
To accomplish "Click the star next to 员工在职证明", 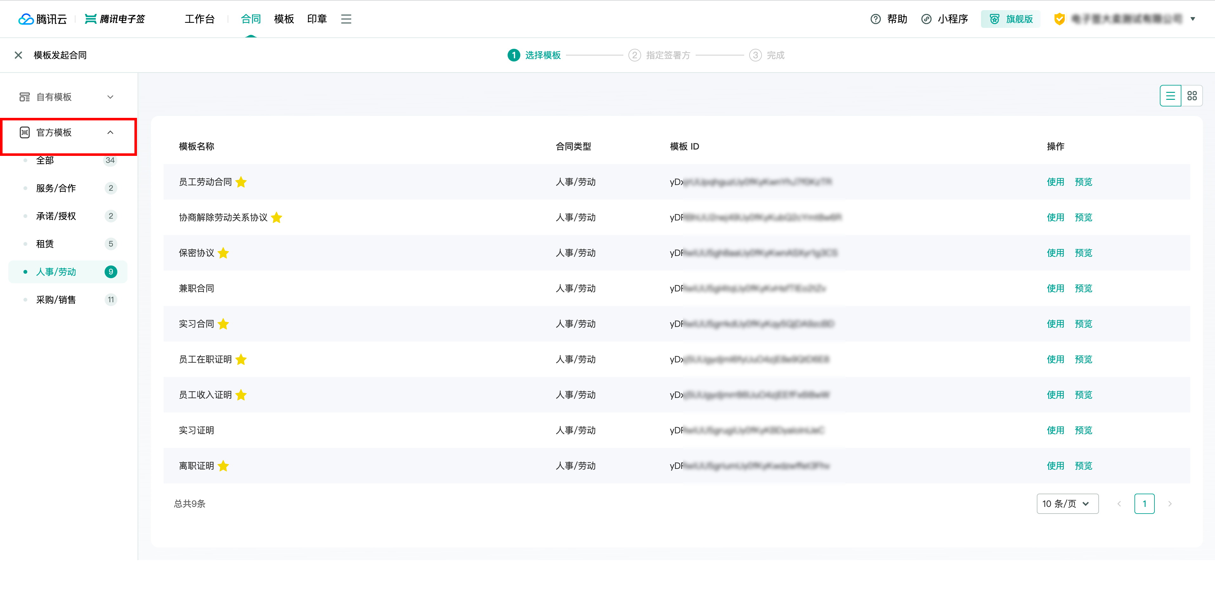I will pyautogui.click(x=241, y=360).
